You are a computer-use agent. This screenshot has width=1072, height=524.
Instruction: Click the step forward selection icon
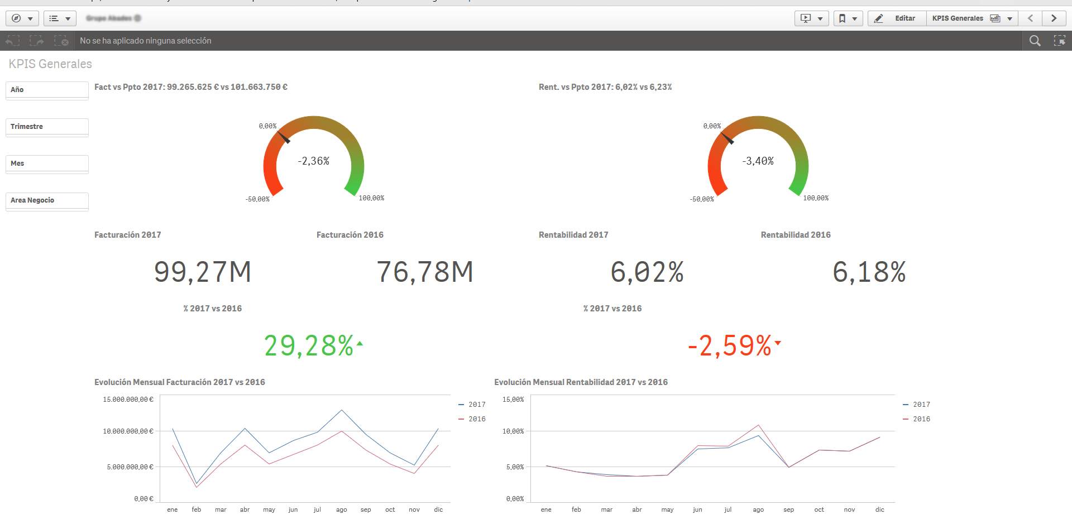coord(37,41)
